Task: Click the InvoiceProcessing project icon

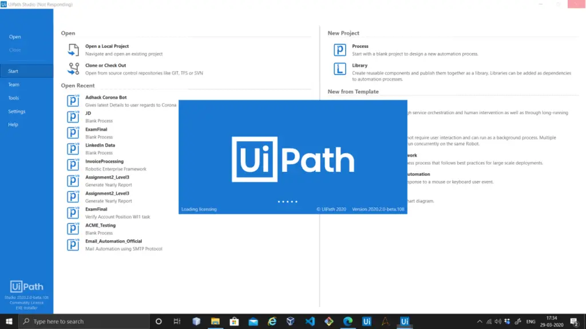Action: pos(73,165)
